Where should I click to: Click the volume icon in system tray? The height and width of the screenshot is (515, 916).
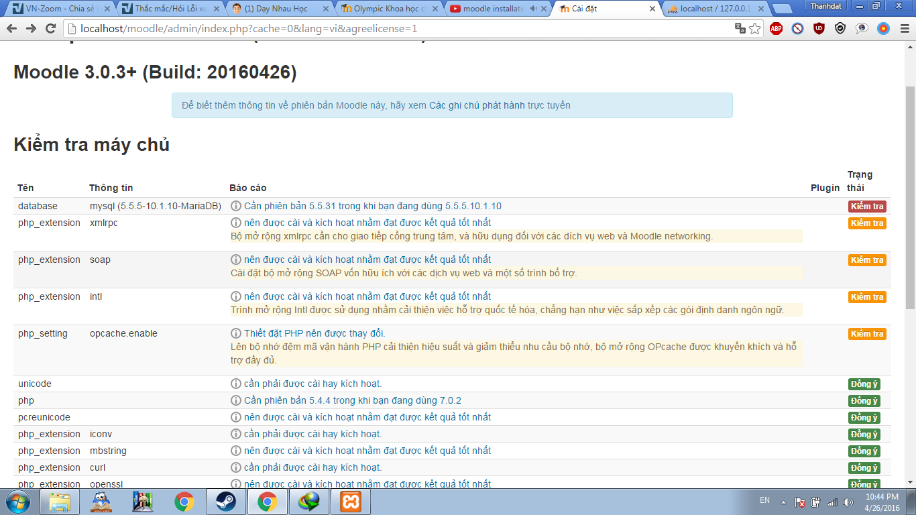(848, 502)
